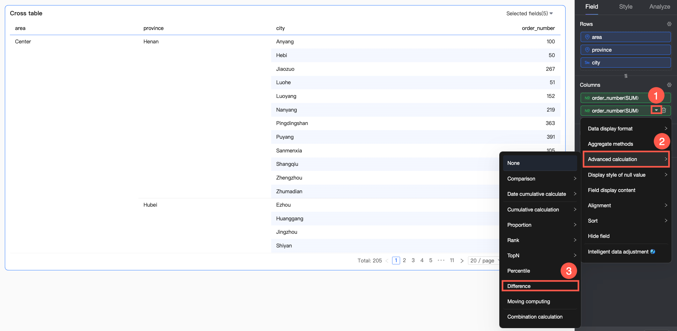Open Columns settings gear icon
This screenshot has height=331, width=677.
(x=669, y=85)
